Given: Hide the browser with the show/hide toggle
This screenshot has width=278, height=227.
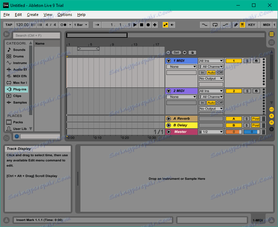Looking at the screenshot, I should 6,34.
